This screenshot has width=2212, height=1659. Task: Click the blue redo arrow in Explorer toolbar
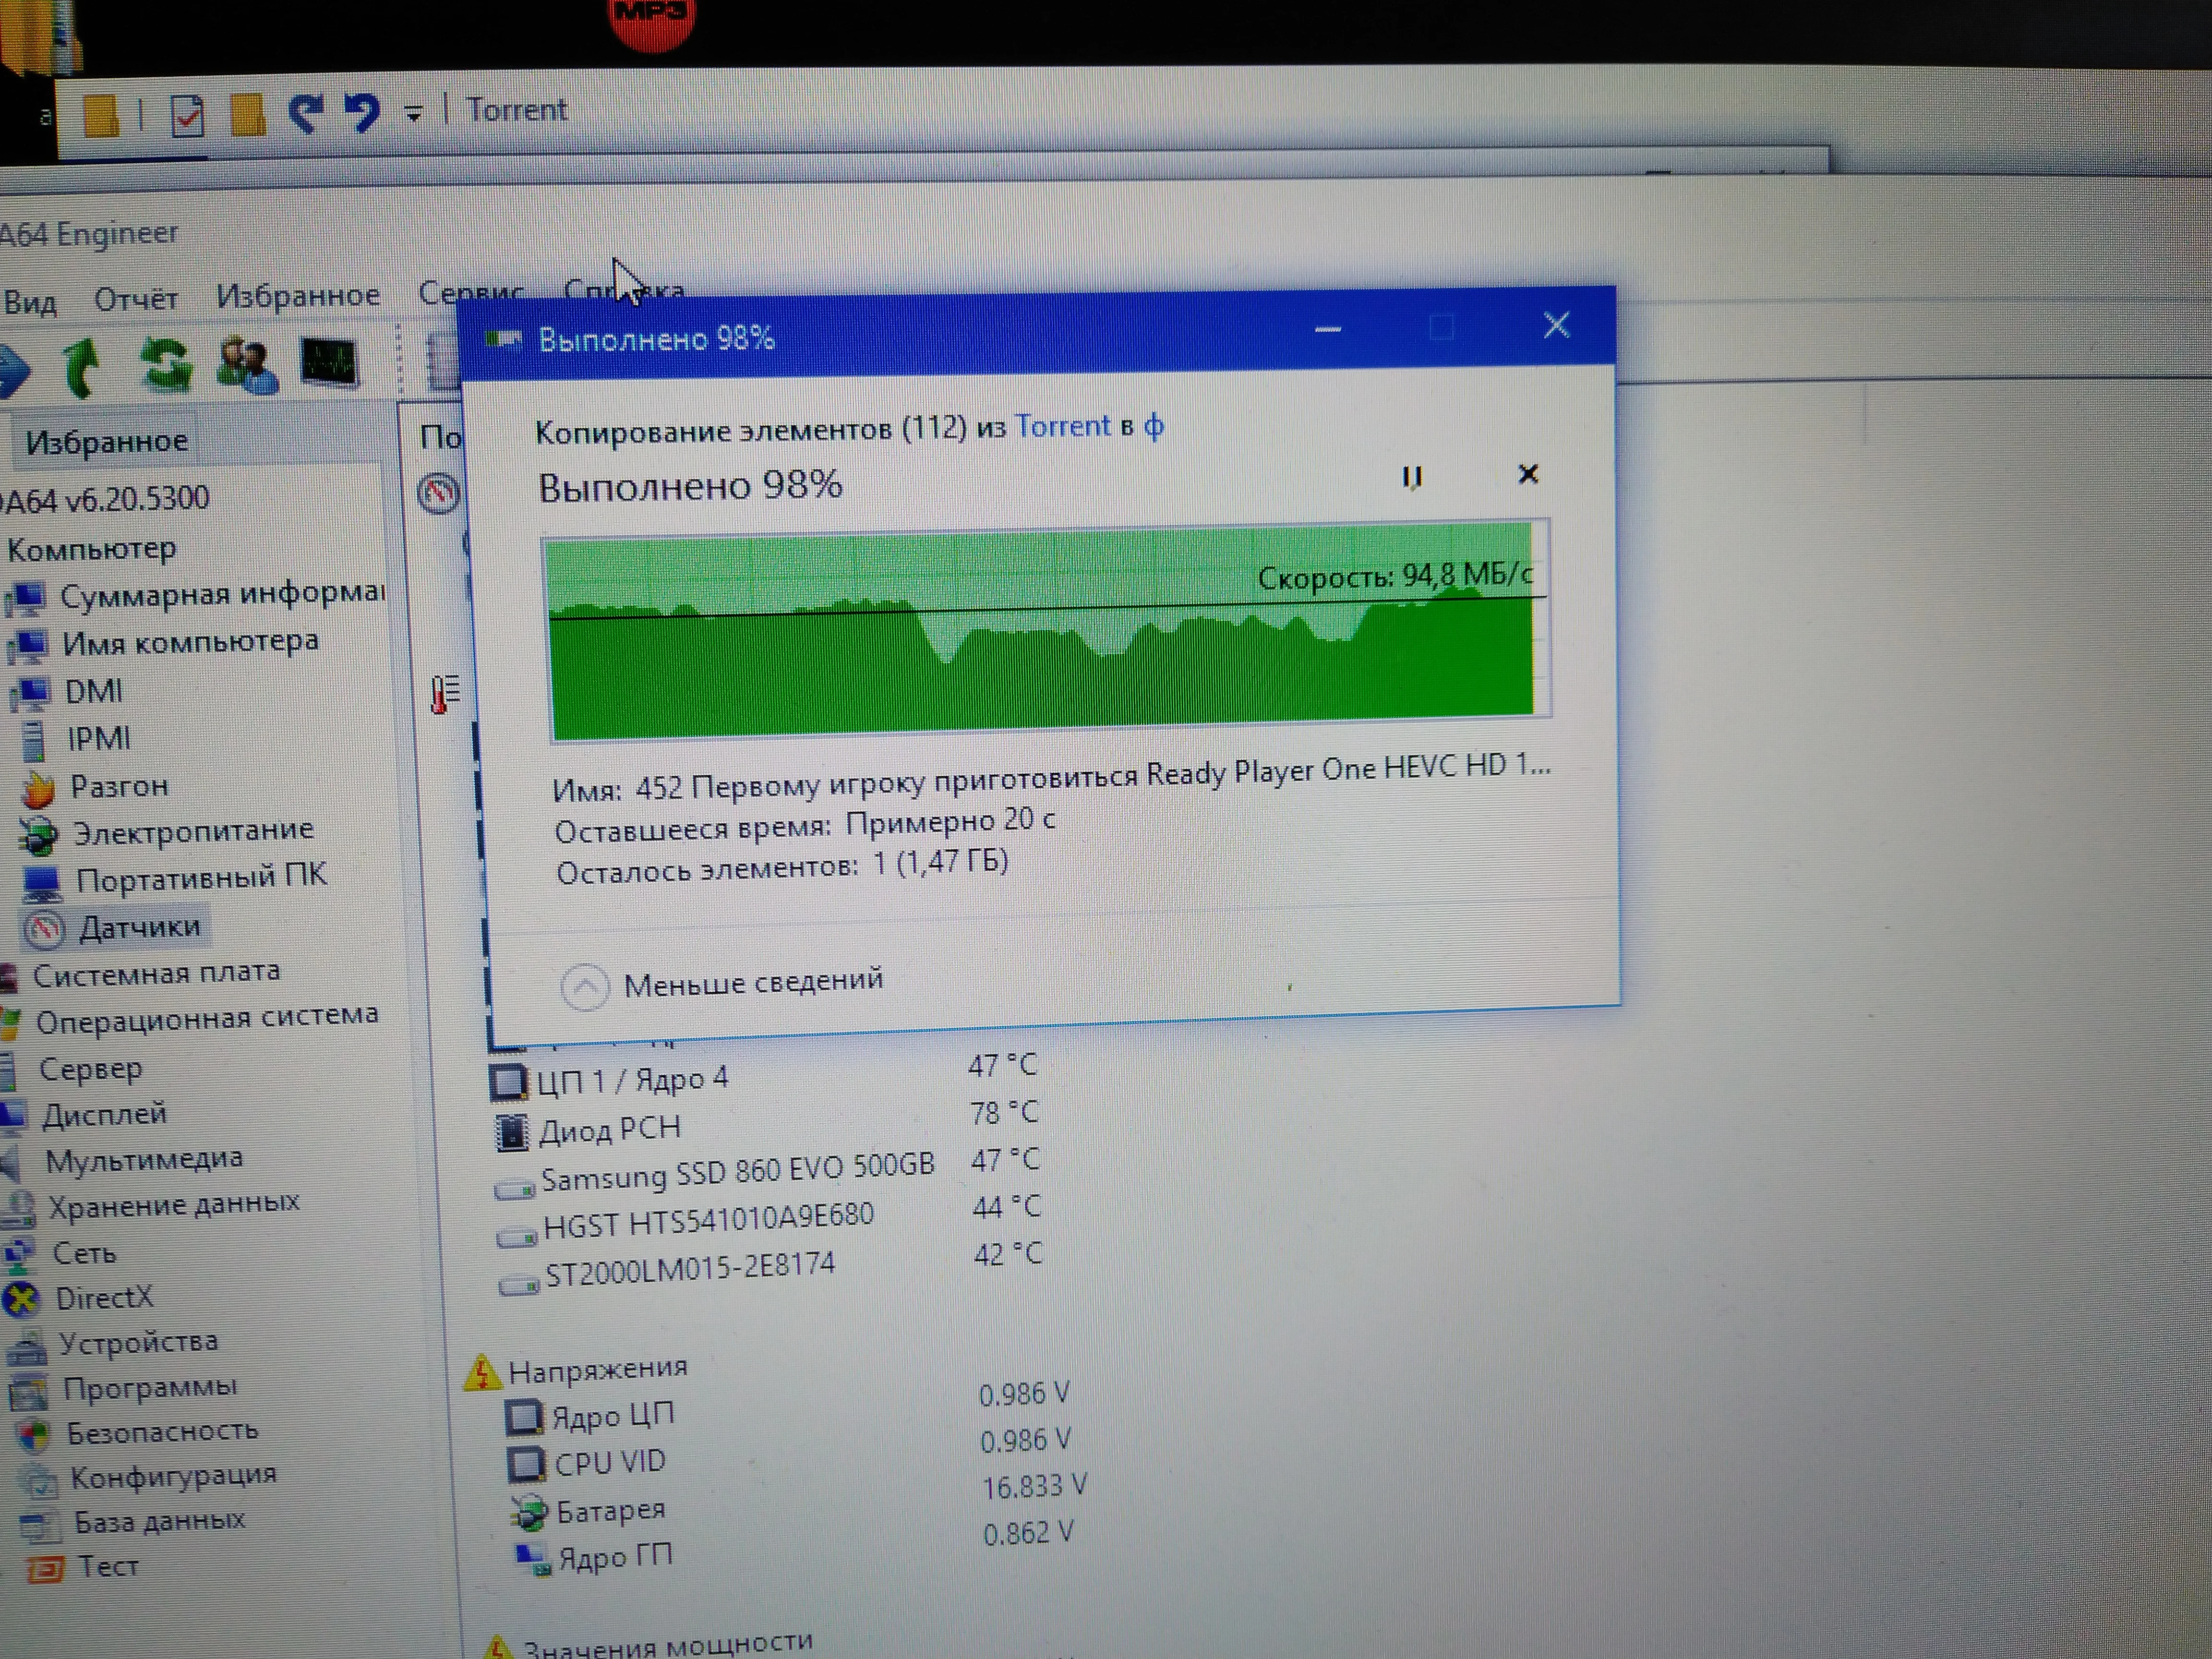click(x=306, y=113)
